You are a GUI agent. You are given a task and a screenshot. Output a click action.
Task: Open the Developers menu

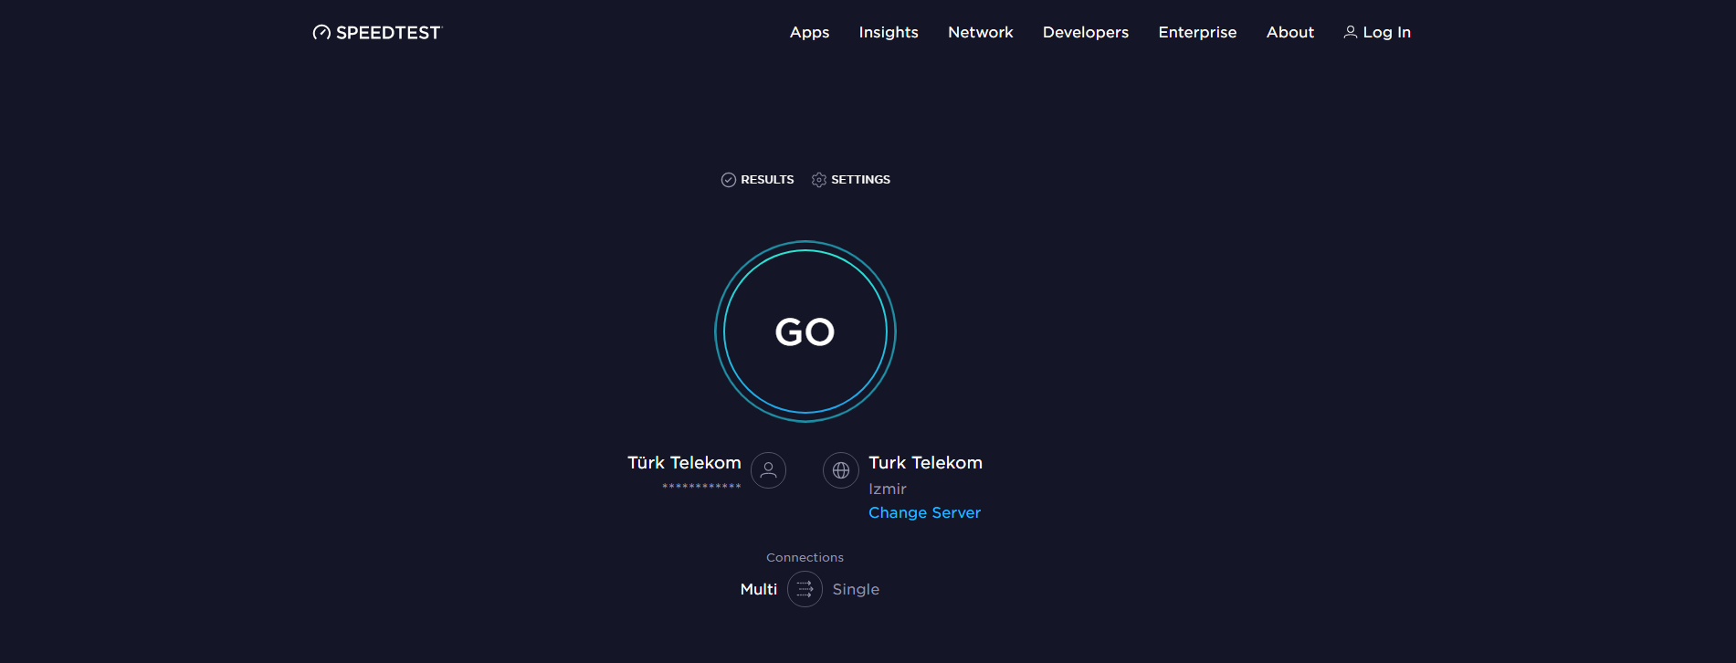(x=1086, y=33)
